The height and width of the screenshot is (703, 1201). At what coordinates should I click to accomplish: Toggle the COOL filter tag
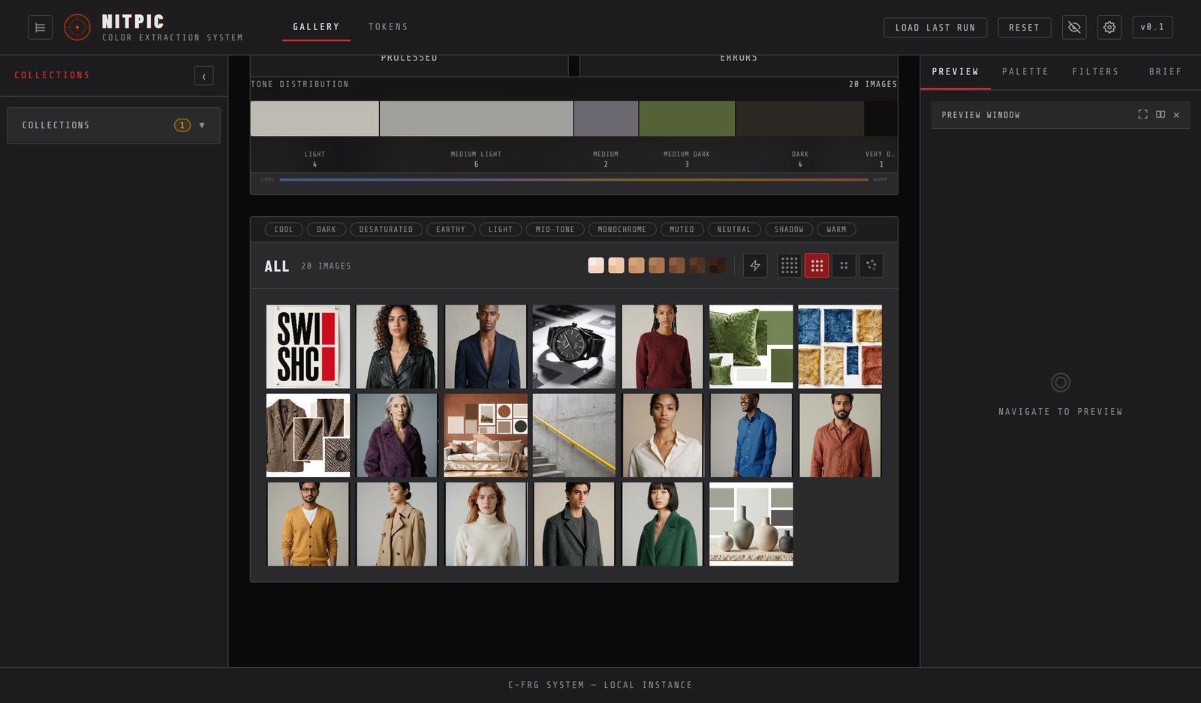pos(284,230)
